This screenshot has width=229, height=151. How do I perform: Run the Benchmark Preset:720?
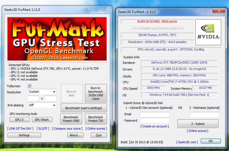pos(96,119)
